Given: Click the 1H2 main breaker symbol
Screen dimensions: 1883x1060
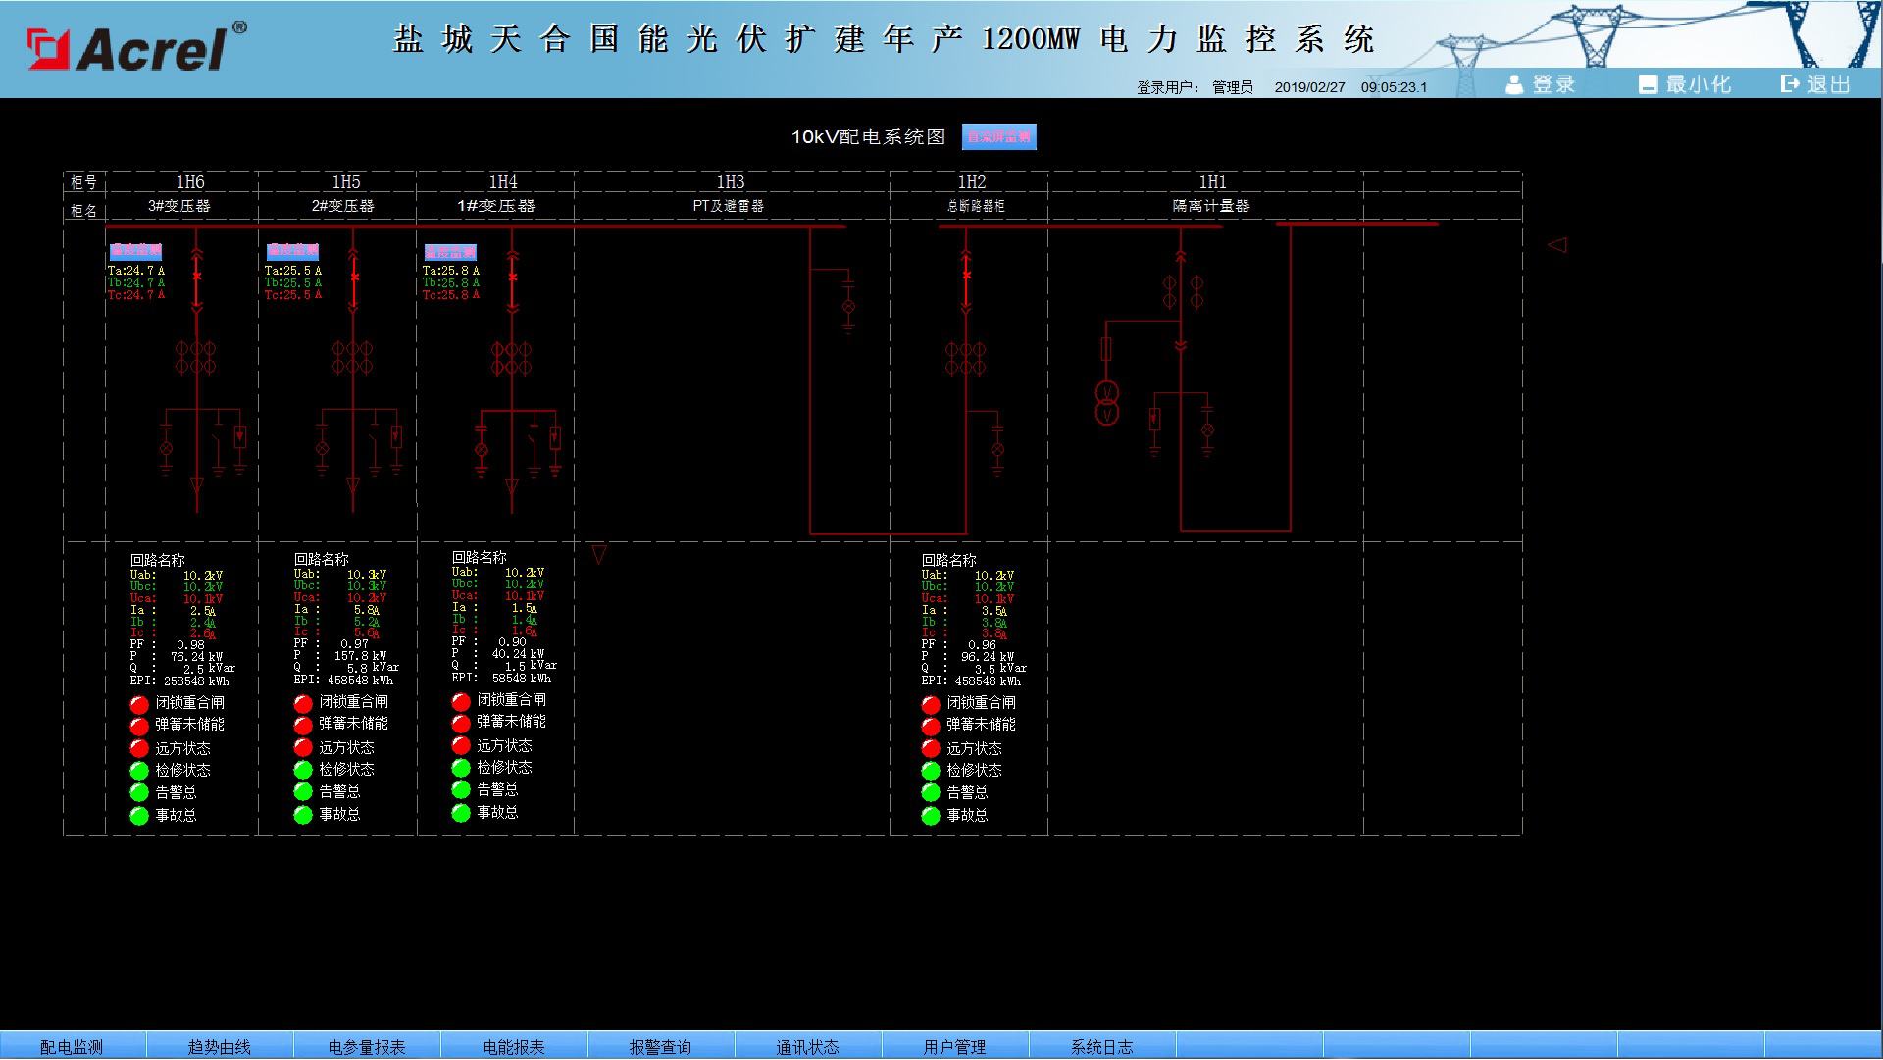Looking at the screenshot, I should click(966, 277).
